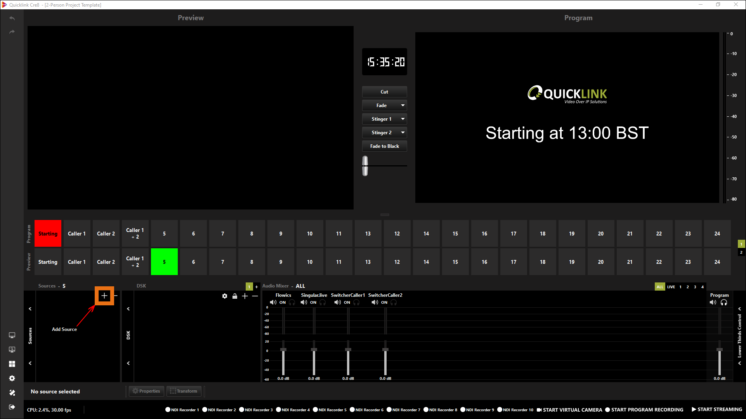The image size is (746, 419).
Task: Click START VIRTUAL CAMERA
Action: [x=569, y=410]
